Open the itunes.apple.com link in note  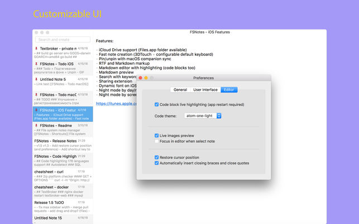116,104
